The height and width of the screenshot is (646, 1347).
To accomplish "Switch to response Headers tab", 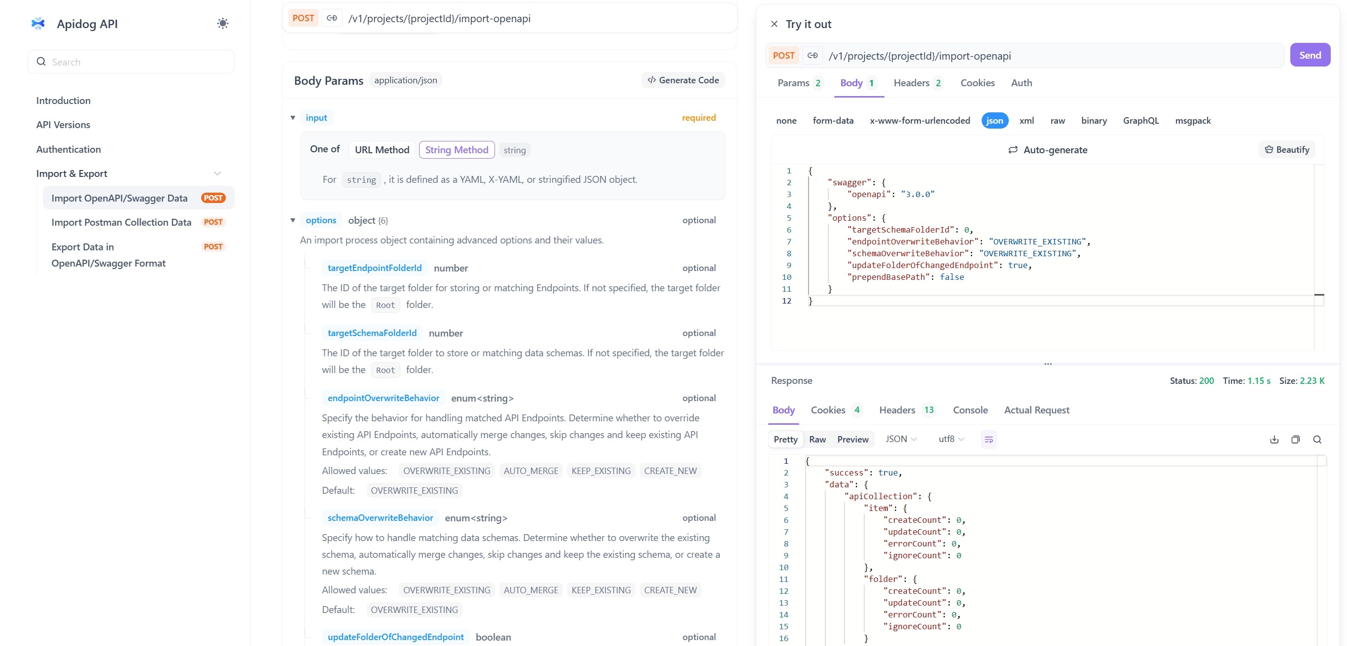I will [x=907, y=410].
